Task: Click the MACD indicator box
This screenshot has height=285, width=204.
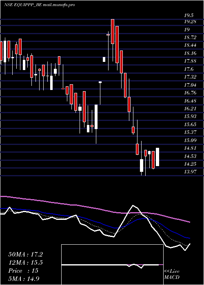Action: [x=112, y=265]
